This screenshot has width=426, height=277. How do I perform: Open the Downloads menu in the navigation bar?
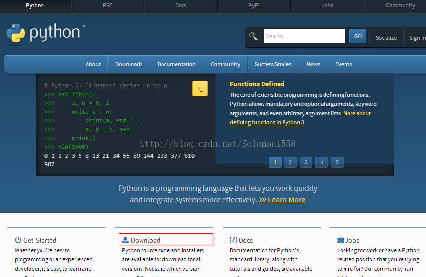tap(129, 64)
